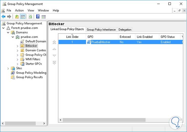Click the Refresh toolbar icon
187x132 pixels.
pos(30,16)
